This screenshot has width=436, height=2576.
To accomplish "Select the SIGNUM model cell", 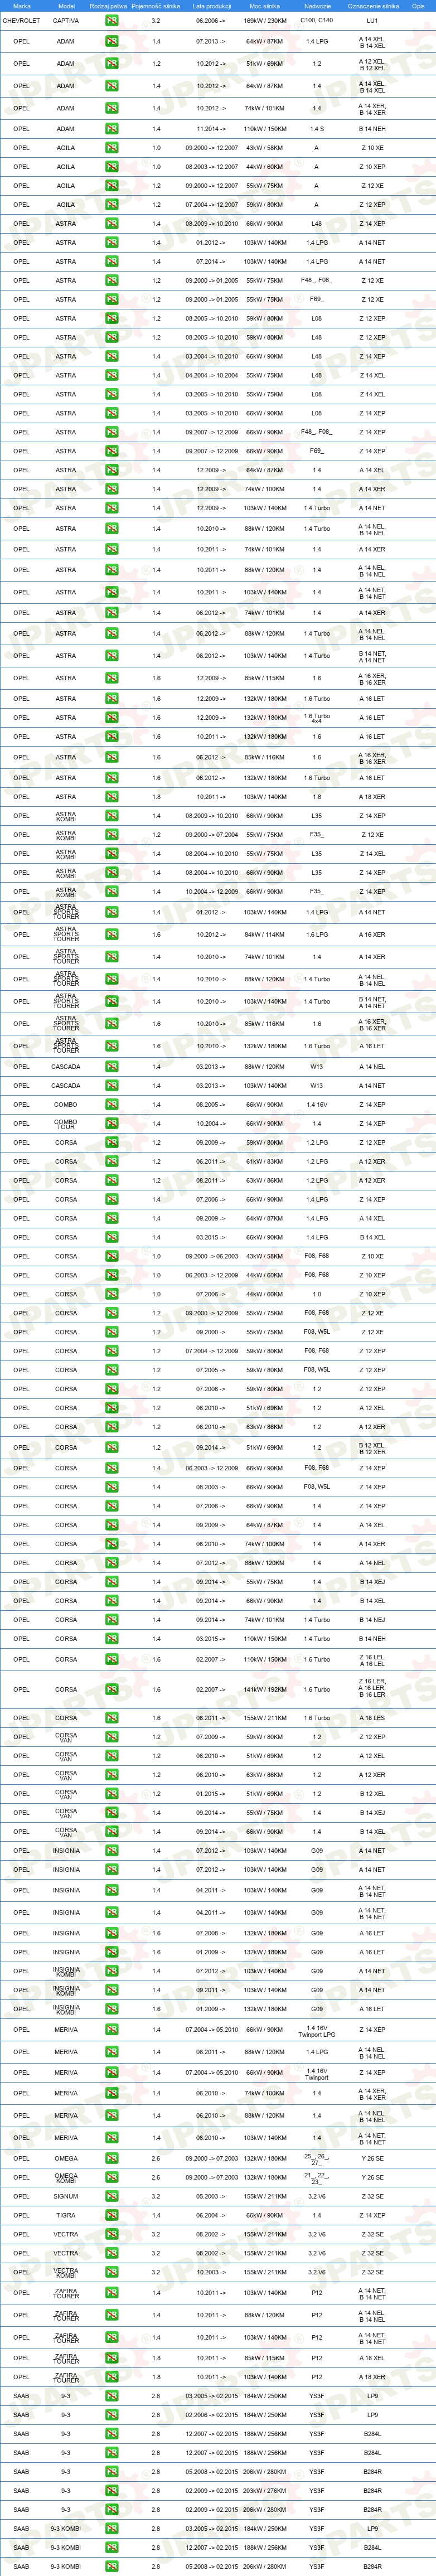I will (x=66, y=2197).
